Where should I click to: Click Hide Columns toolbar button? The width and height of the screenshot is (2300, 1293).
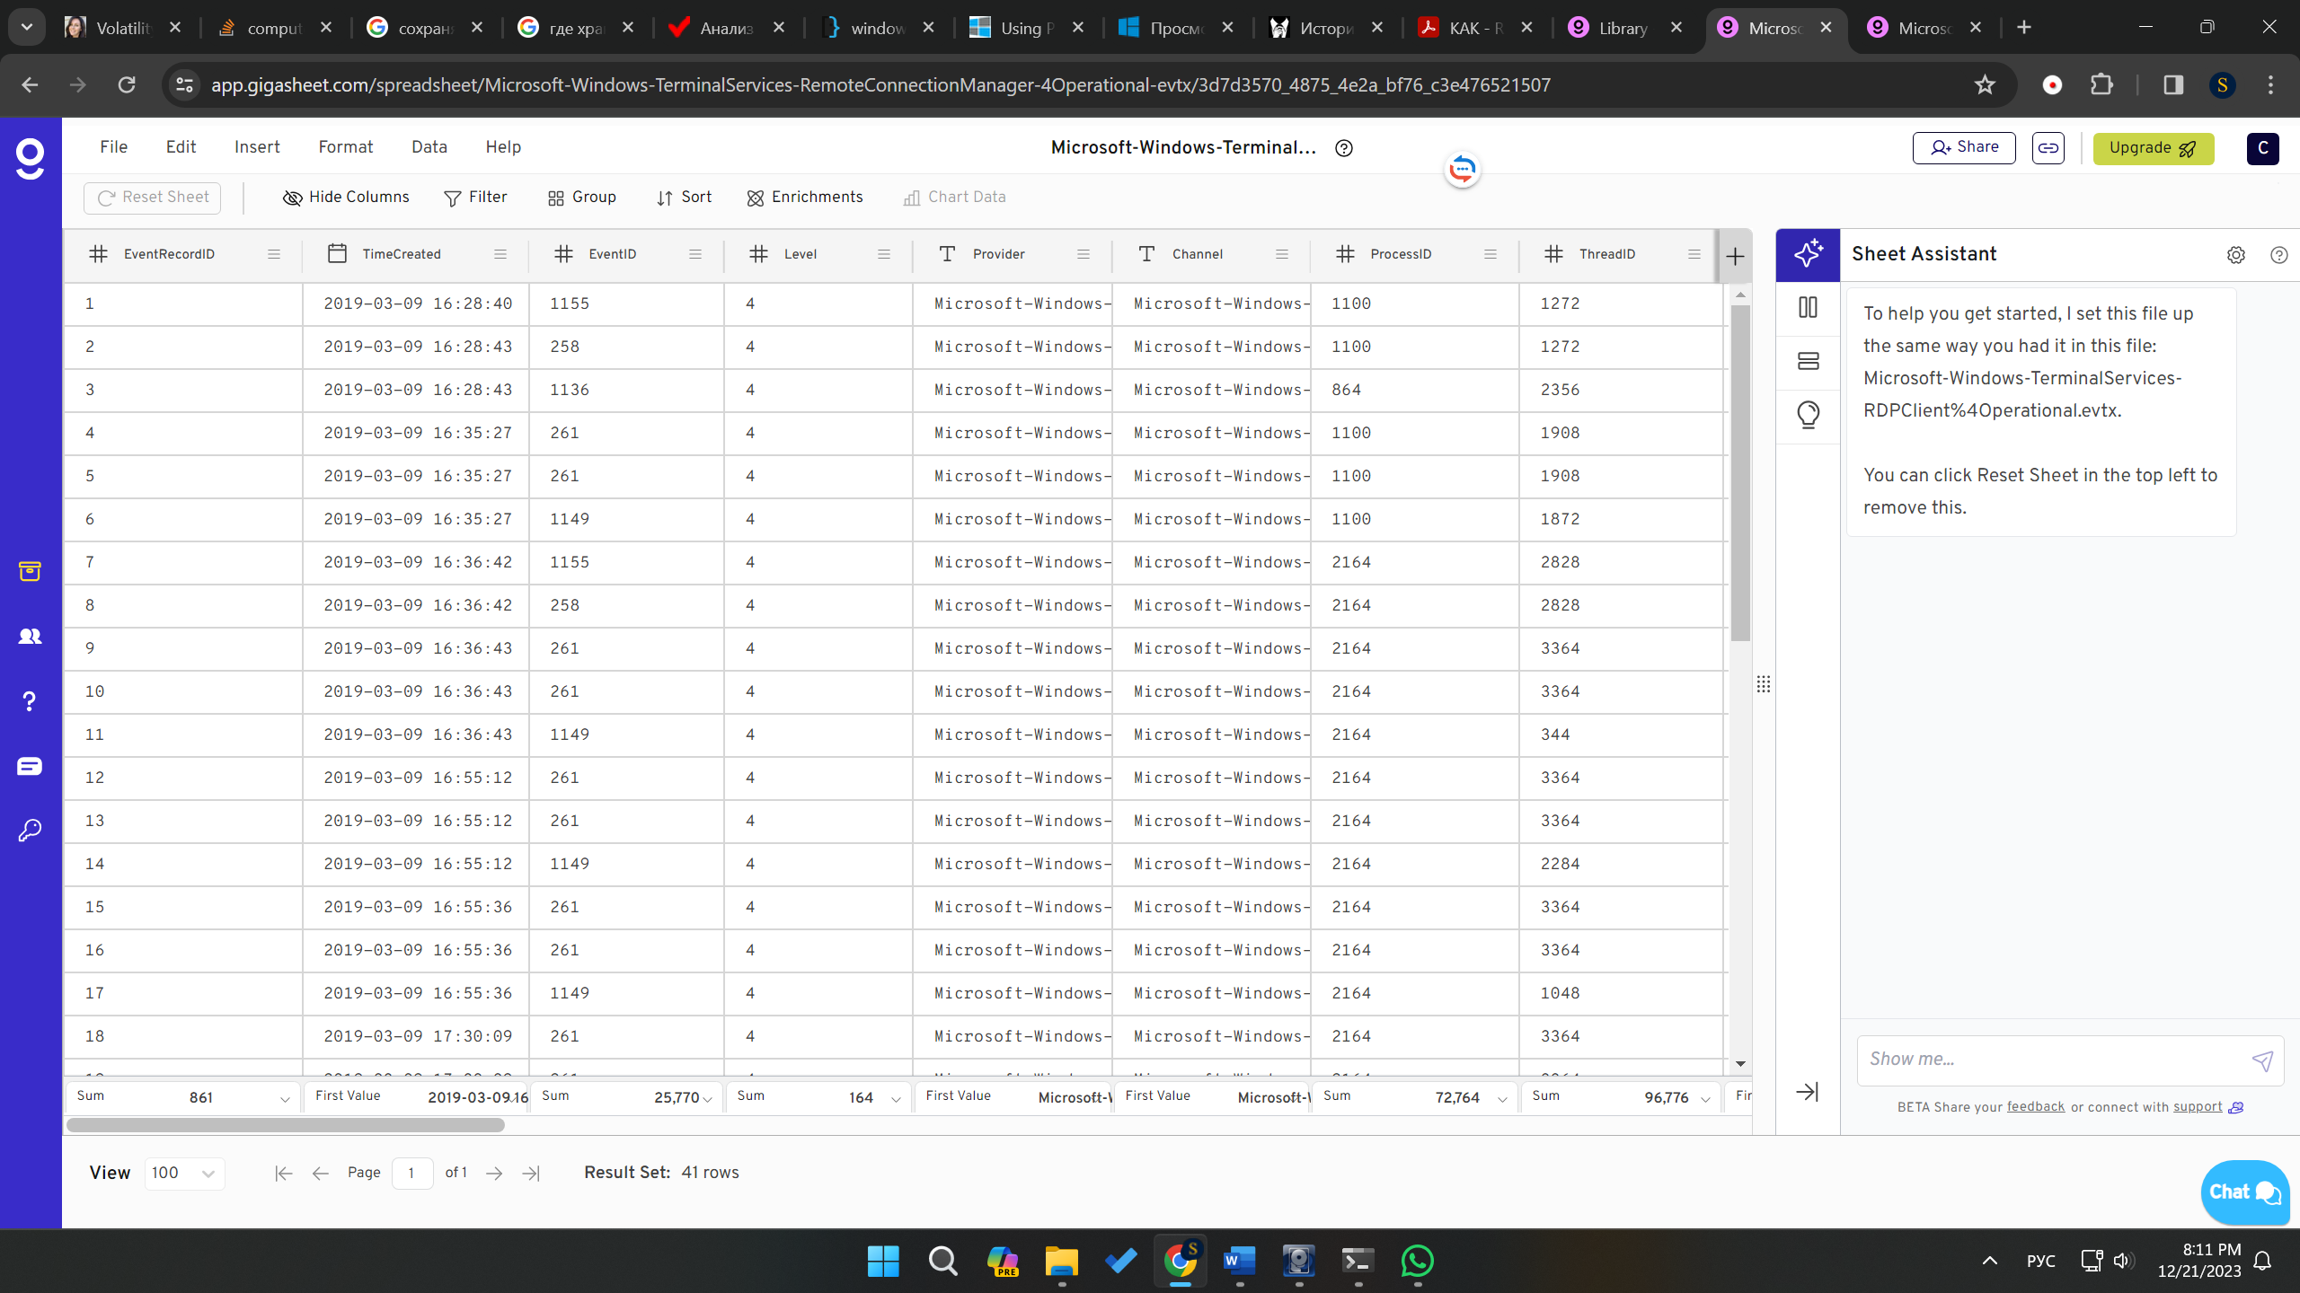[x=346, y=198]
